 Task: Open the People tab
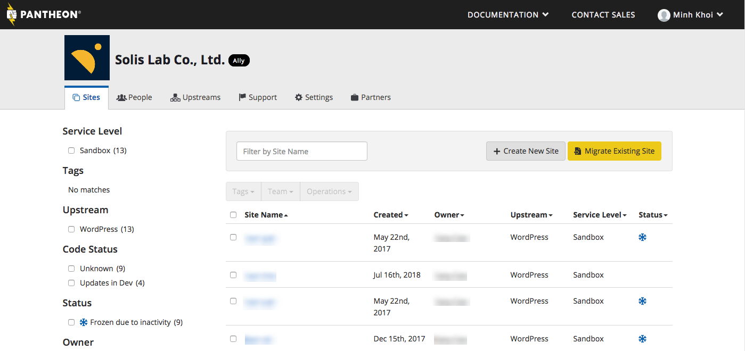click(x=134, y=97)
